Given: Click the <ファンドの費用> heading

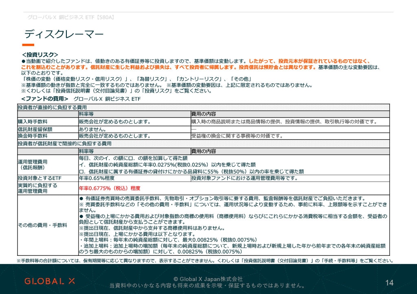Looking at the screenshot, I should (45, 99).
